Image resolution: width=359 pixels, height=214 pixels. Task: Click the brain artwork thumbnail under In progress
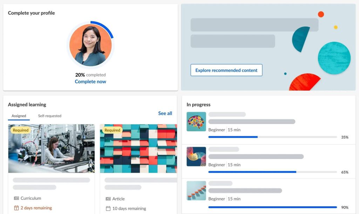[x=196, y=121]
